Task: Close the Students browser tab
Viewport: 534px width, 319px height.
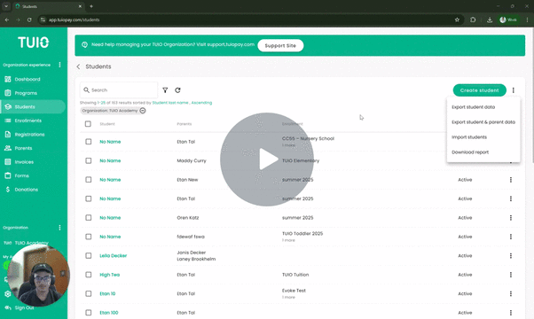Action: 80,6
